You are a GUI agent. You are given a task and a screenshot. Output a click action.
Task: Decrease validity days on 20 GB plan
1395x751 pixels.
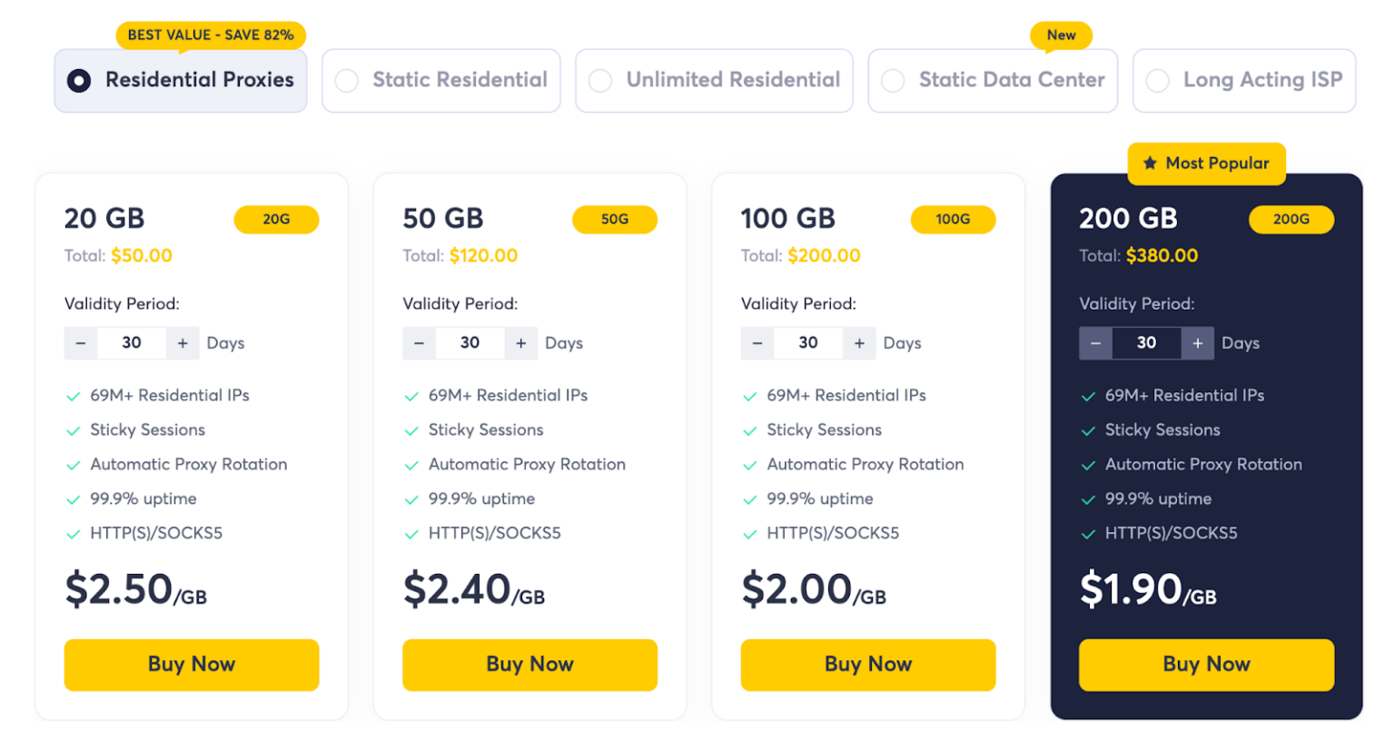(x=81, y=343)
